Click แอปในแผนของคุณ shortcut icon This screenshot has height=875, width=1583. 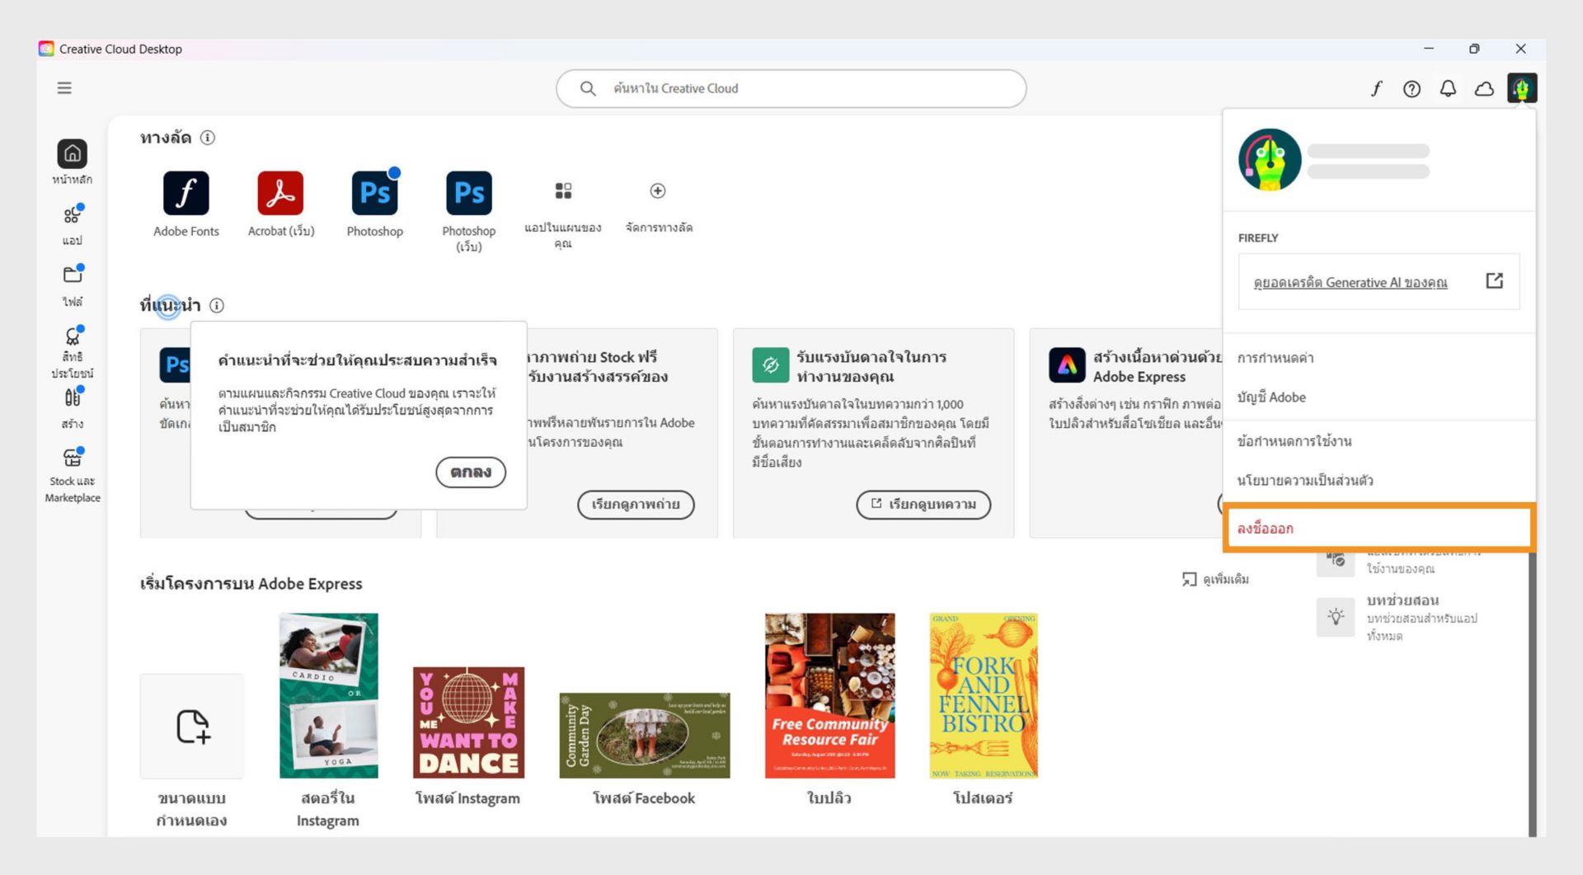click(x=564, y=191)
